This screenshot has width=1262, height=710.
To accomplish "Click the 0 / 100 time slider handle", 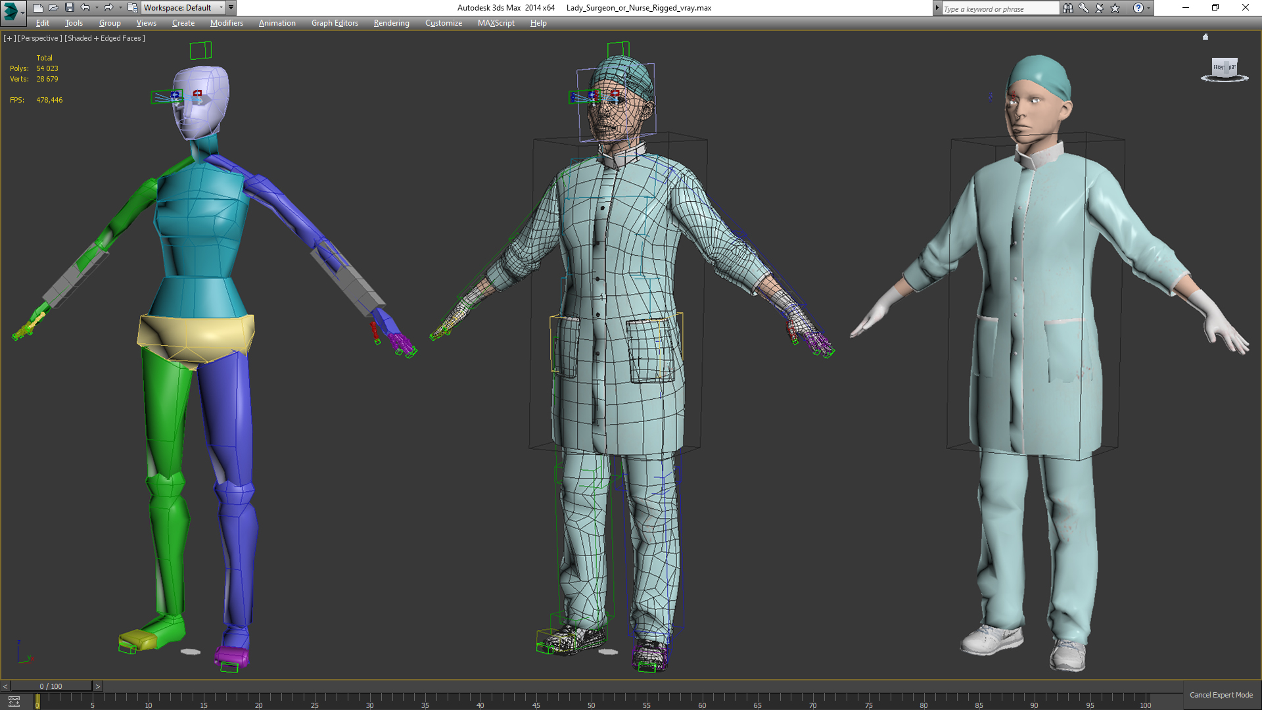I will [x=51, y=686].
